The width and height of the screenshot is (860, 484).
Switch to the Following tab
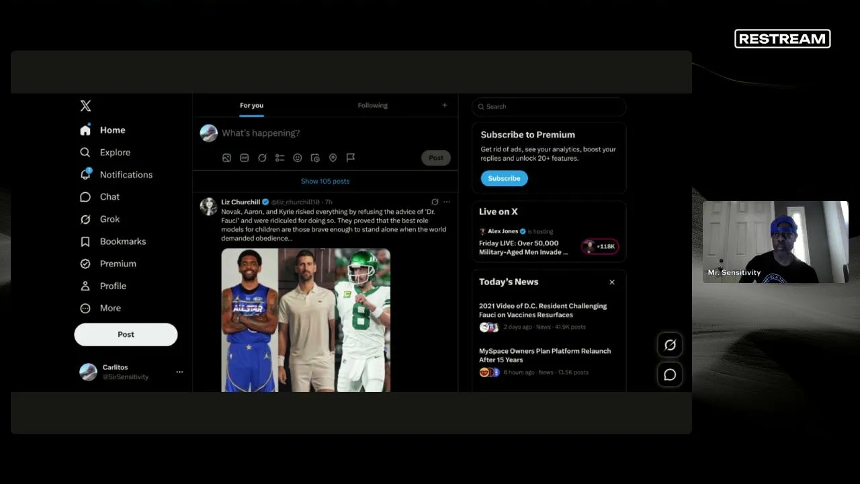[372, 106]
